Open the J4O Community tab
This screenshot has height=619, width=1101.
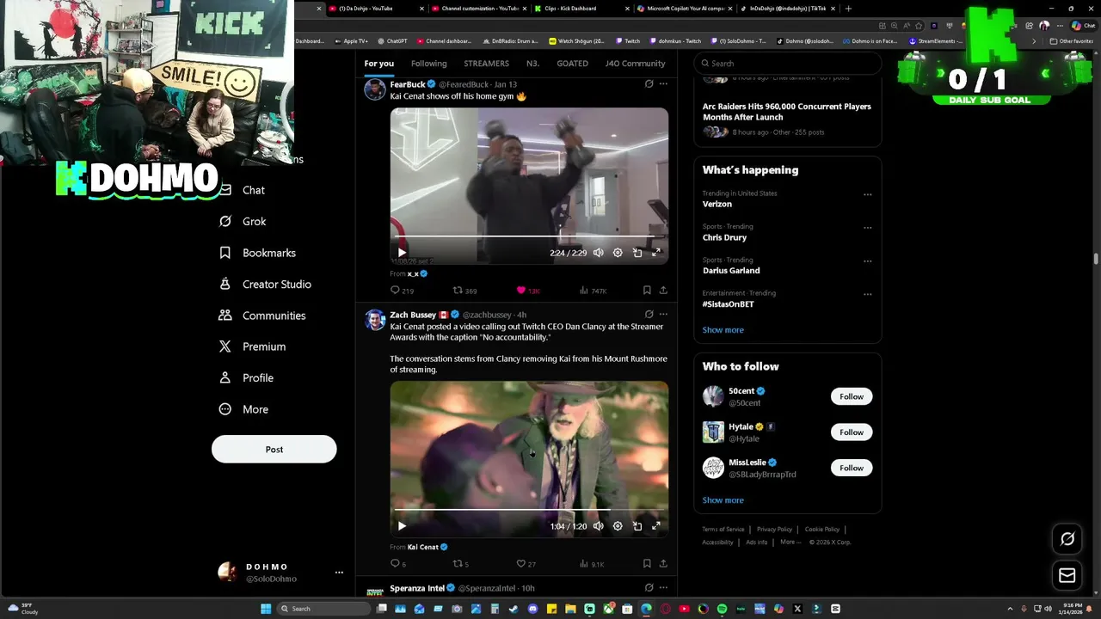pos(635,64)
